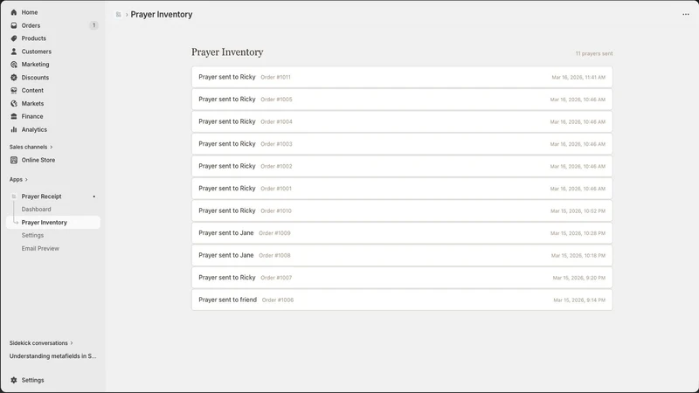The height and width of the screenshot is (393, 699).
Task: Open the Discounts section label
Action: point(35,78)
